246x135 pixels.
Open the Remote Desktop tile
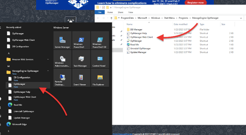click(x=62, y=78)
